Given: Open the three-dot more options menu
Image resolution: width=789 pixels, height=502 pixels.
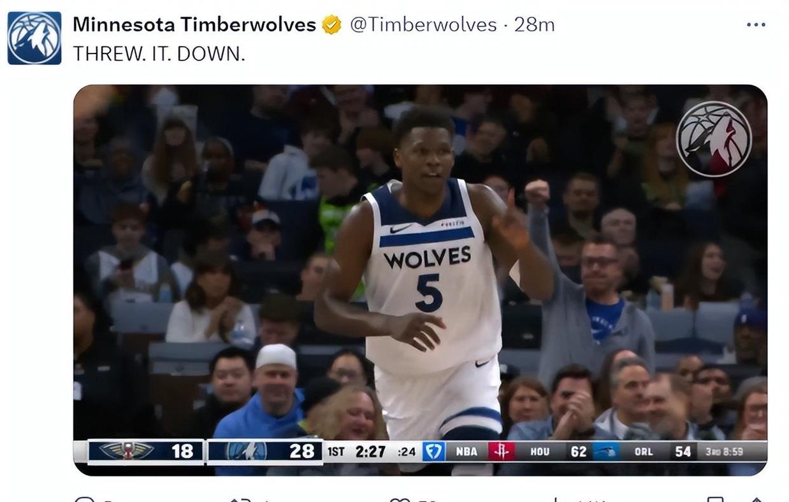Looking at the screenshot, I should point(756,25).
